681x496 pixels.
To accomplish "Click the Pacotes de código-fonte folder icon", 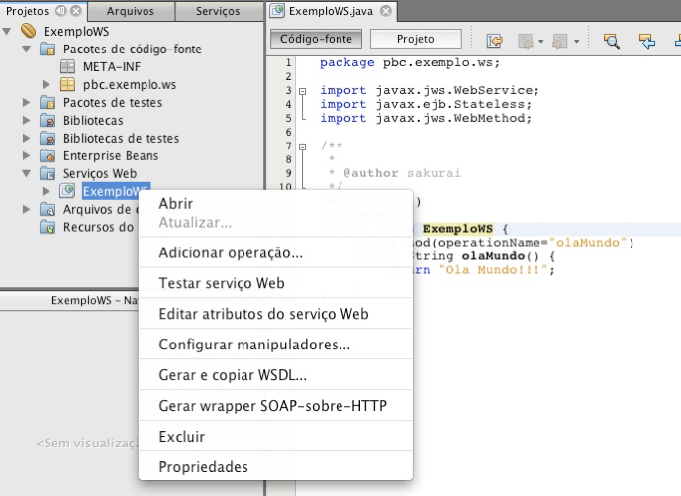I will point(48,50).
